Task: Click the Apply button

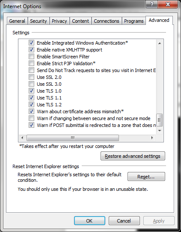Action: (159, 221)
